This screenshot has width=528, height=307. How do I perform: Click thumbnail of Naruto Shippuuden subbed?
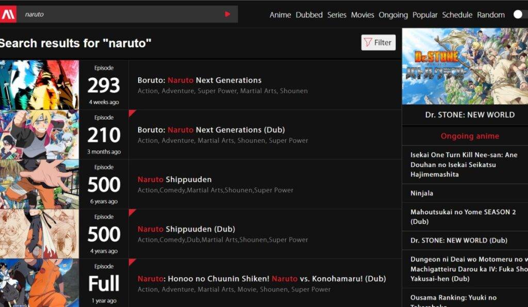pyautogui.click(x=39, y=184)
